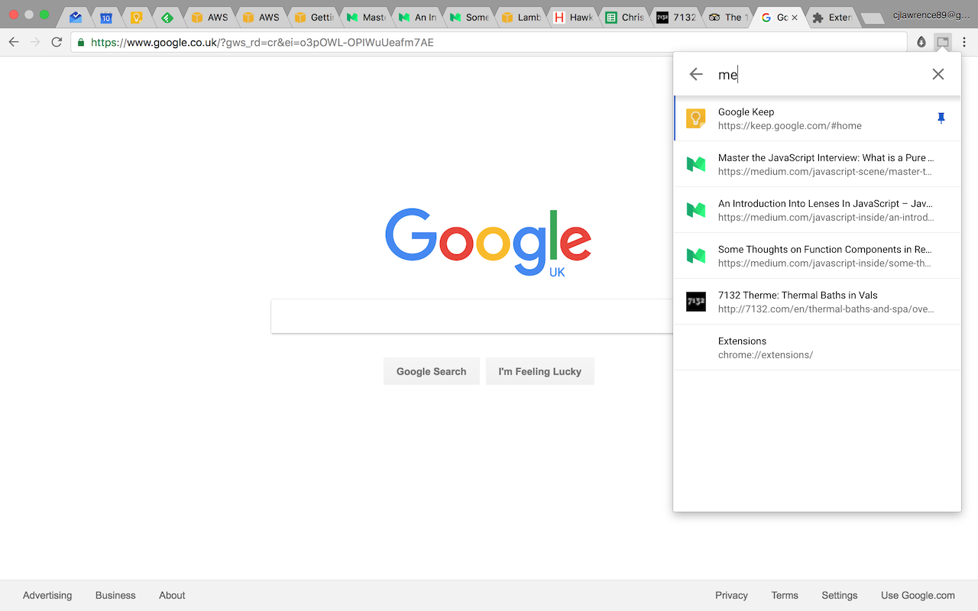978x611 pixels.
Task: Switch to the 'Some' Medium tab
Action: [469, 17]
